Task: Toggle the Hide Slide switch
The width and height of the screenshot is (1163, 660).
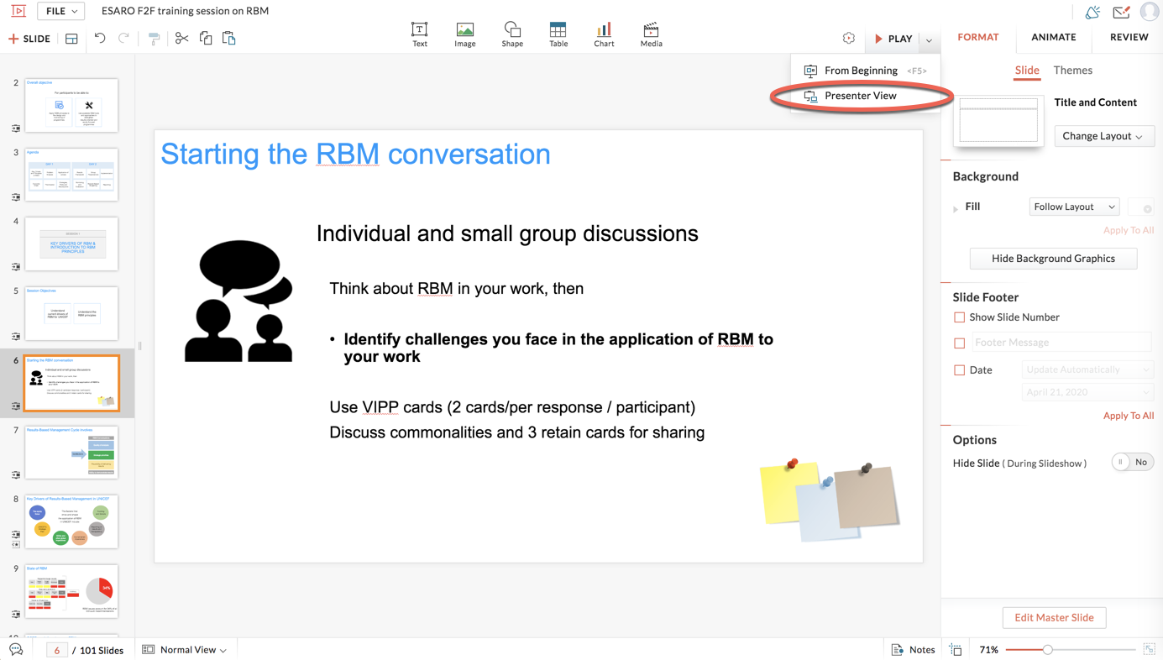Action: pos(1132,462)
